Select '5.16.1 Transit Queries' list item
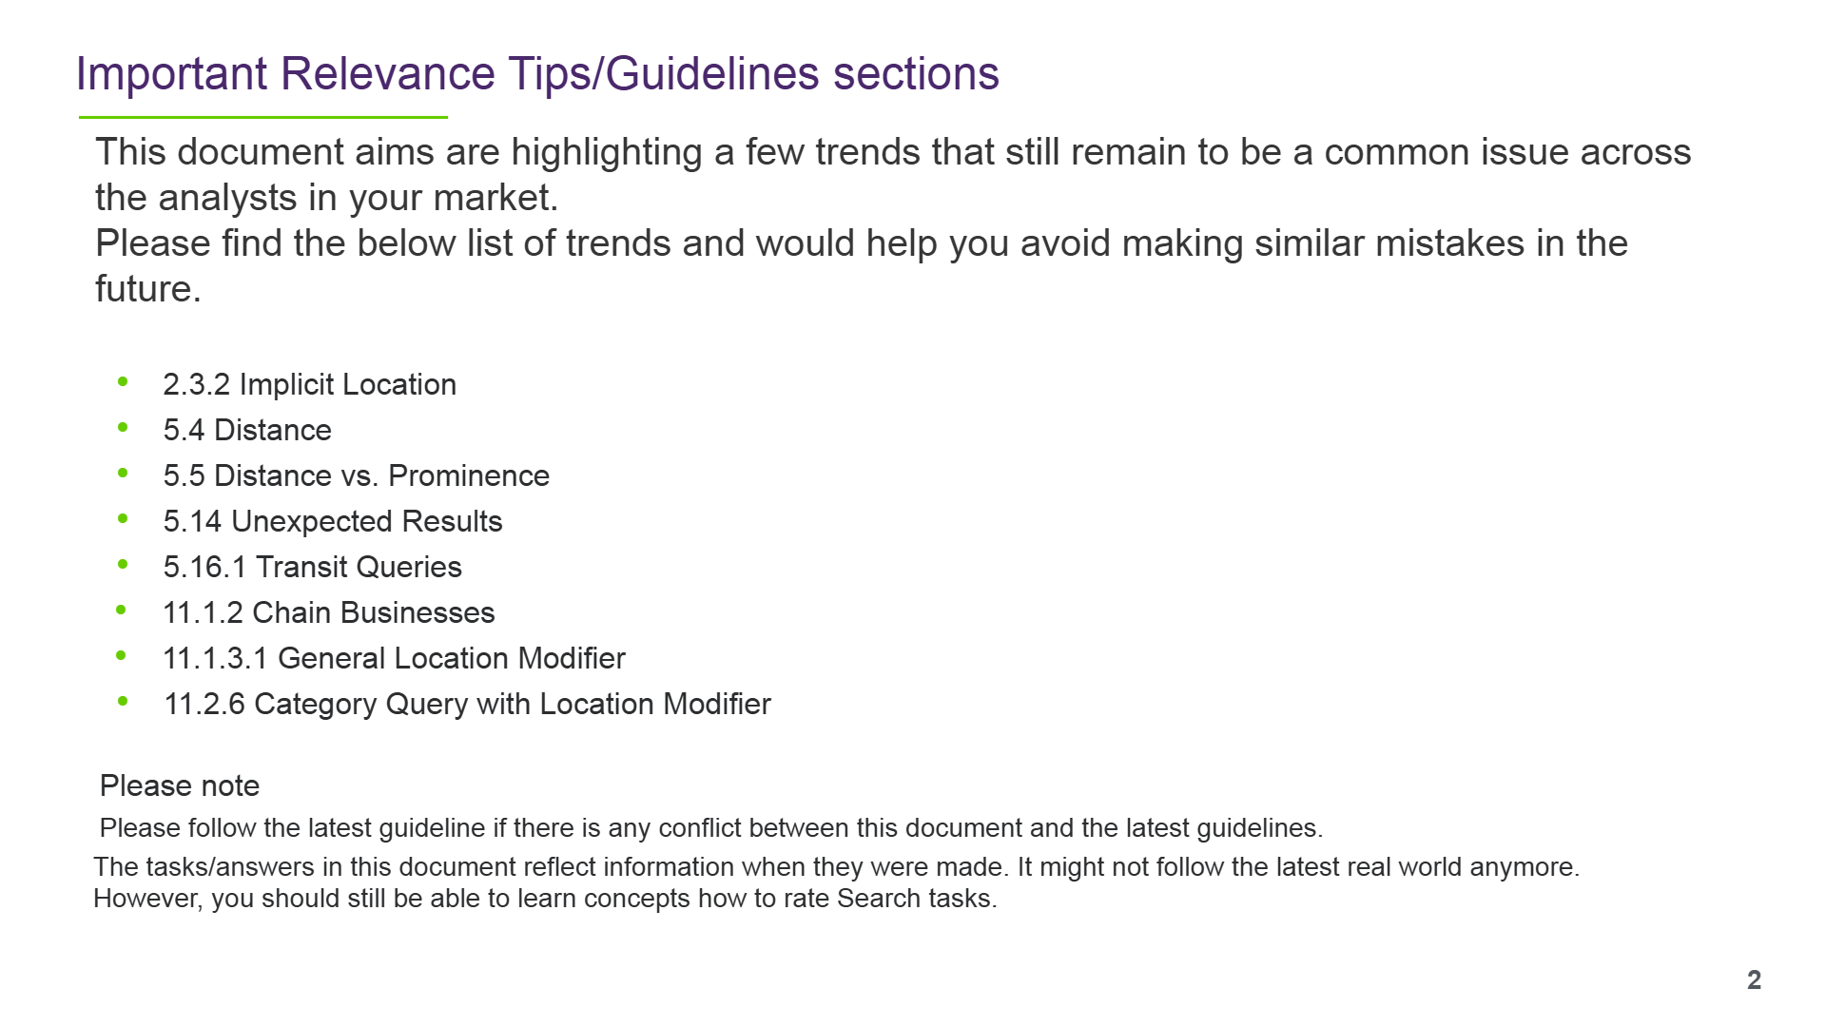Image resolution: width=1826 pixels, height=1027 pixels. tap(312, 568)
